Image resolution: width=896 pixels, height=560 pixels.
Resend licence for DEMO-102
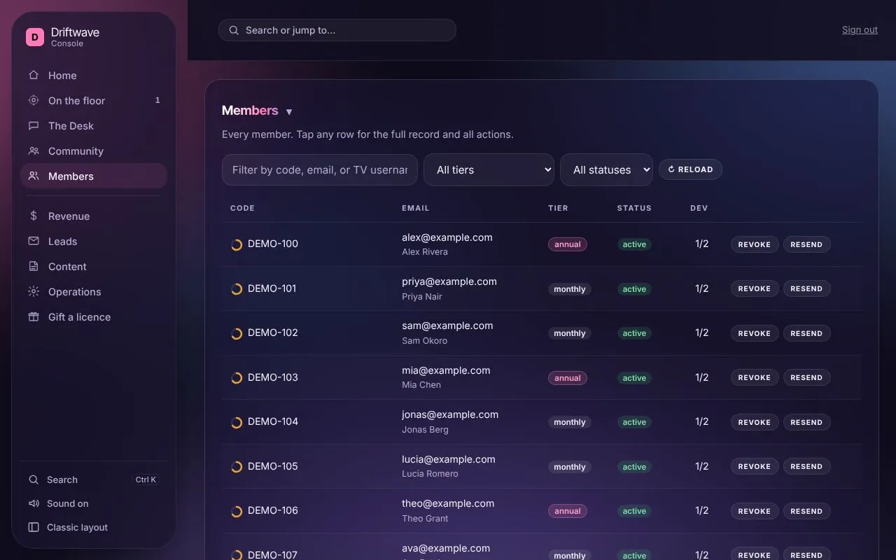pyautogui.click(x=806, y=333)
